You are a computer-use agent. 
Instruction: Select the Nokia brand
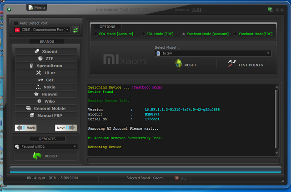45,87
